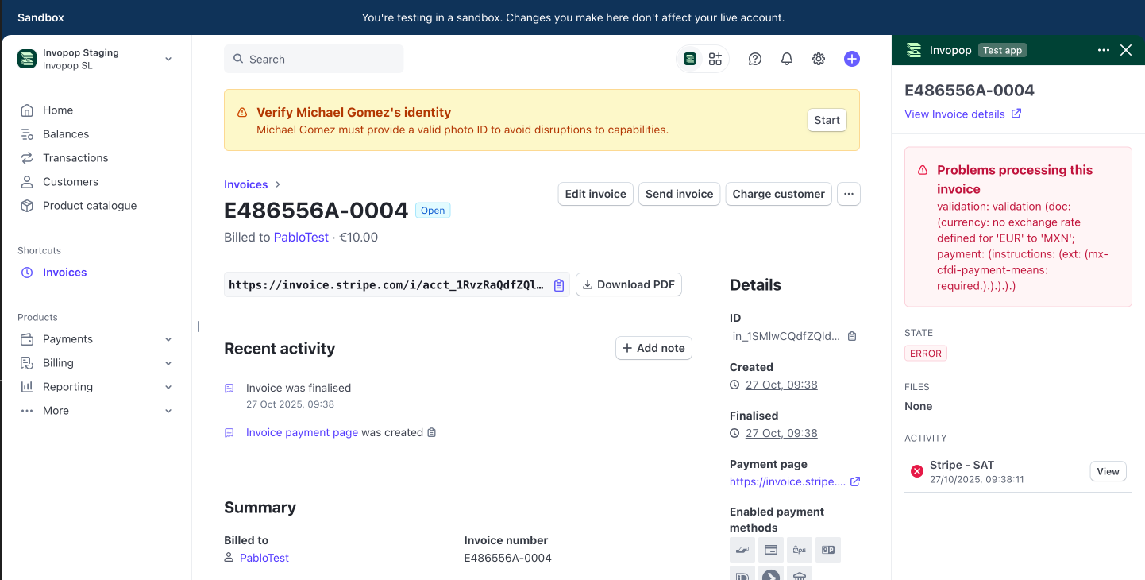Image resolution: width=1145 pixels, height=580 pixels.
Task: Open Stripe settings gear icon
Action: [819, 59]
